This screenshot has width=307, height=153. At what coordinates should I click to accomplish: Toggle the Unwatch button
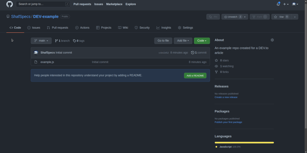click(235, 17)
